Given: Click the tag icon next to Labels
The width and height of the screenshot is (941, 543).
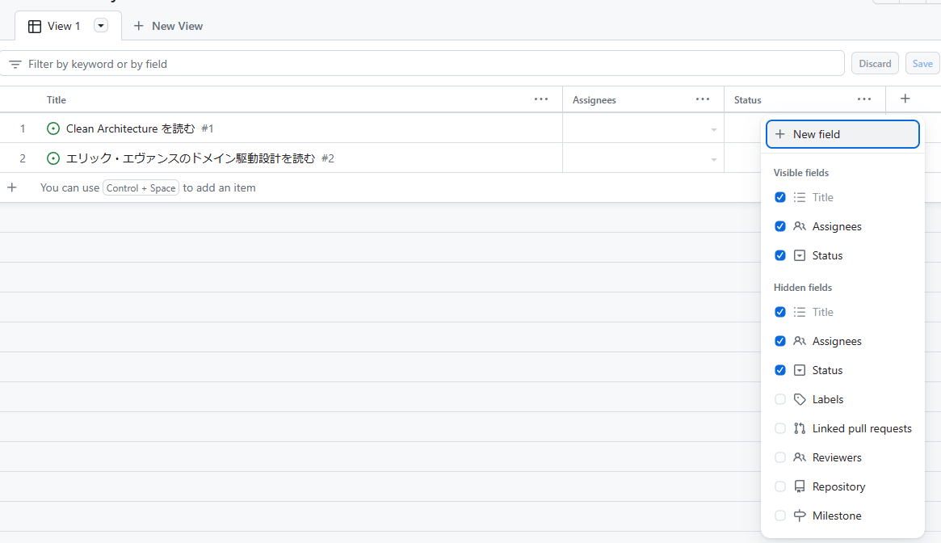Looking at the screenshot, I should click(800, 399).
